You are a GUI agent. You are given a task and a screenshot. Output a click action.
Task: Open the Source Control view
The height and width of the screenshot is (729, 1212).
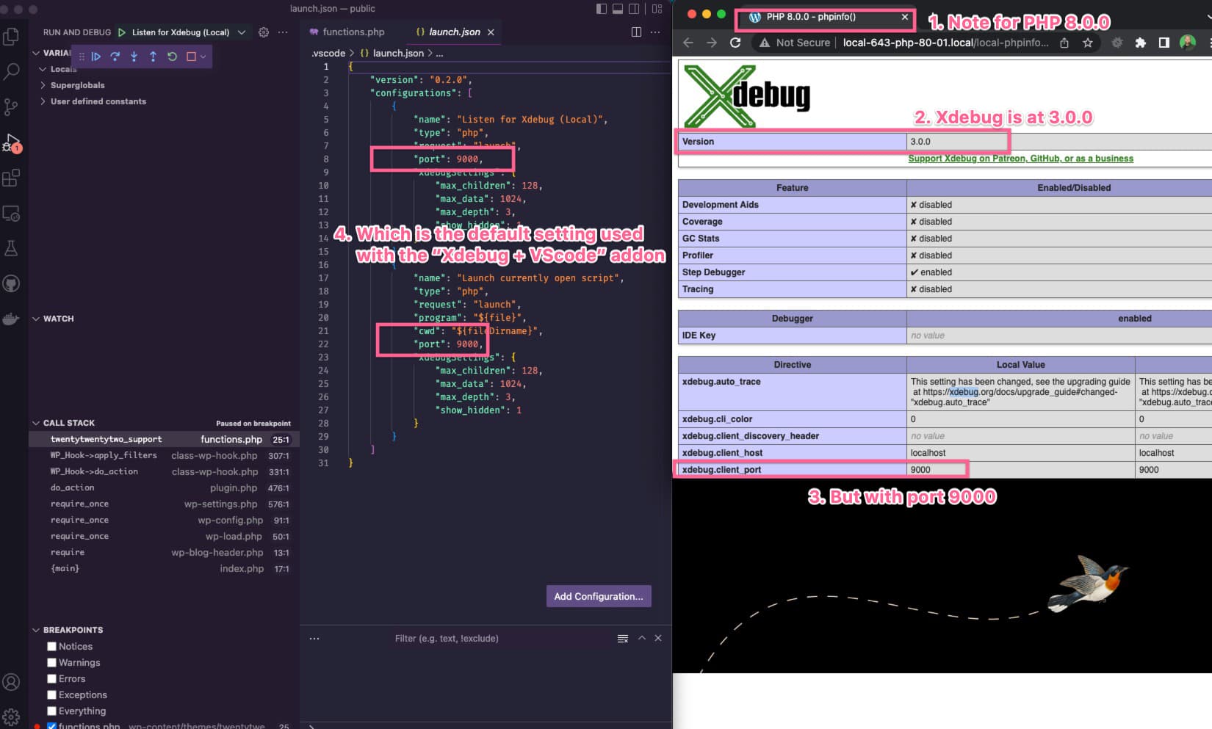coord(11,107)
